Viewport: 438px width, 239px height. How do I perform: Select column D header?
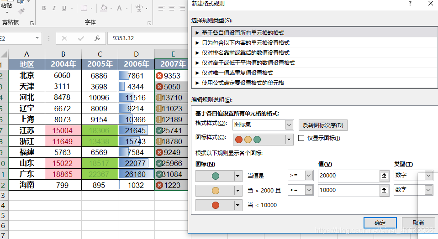[136, 54]
